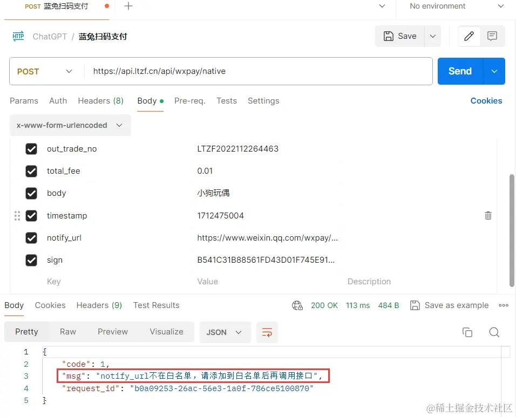The height and width of the screenshot is (417, 516).
Task: Click the empty Key field
Action: 53,282
